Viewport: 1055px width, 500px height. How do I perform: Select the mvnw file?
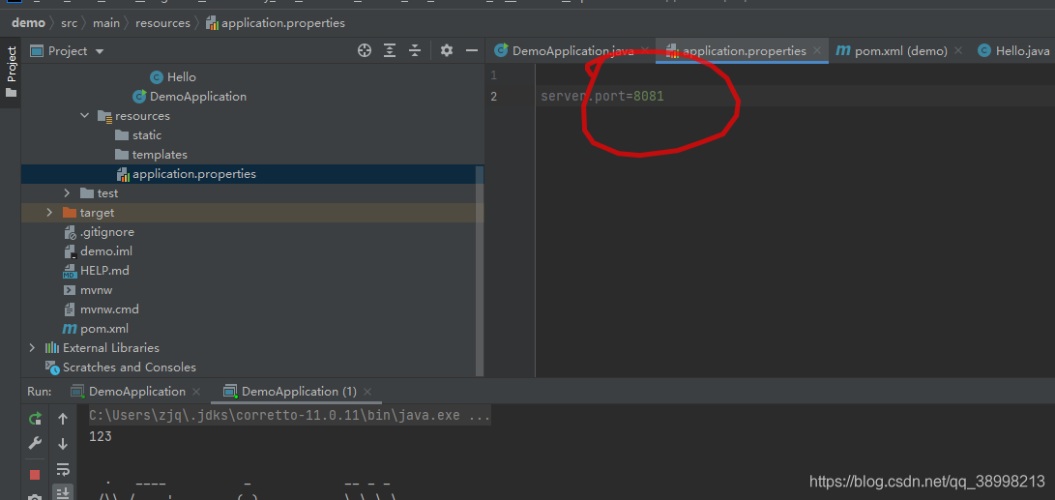(x=87, y=290)
